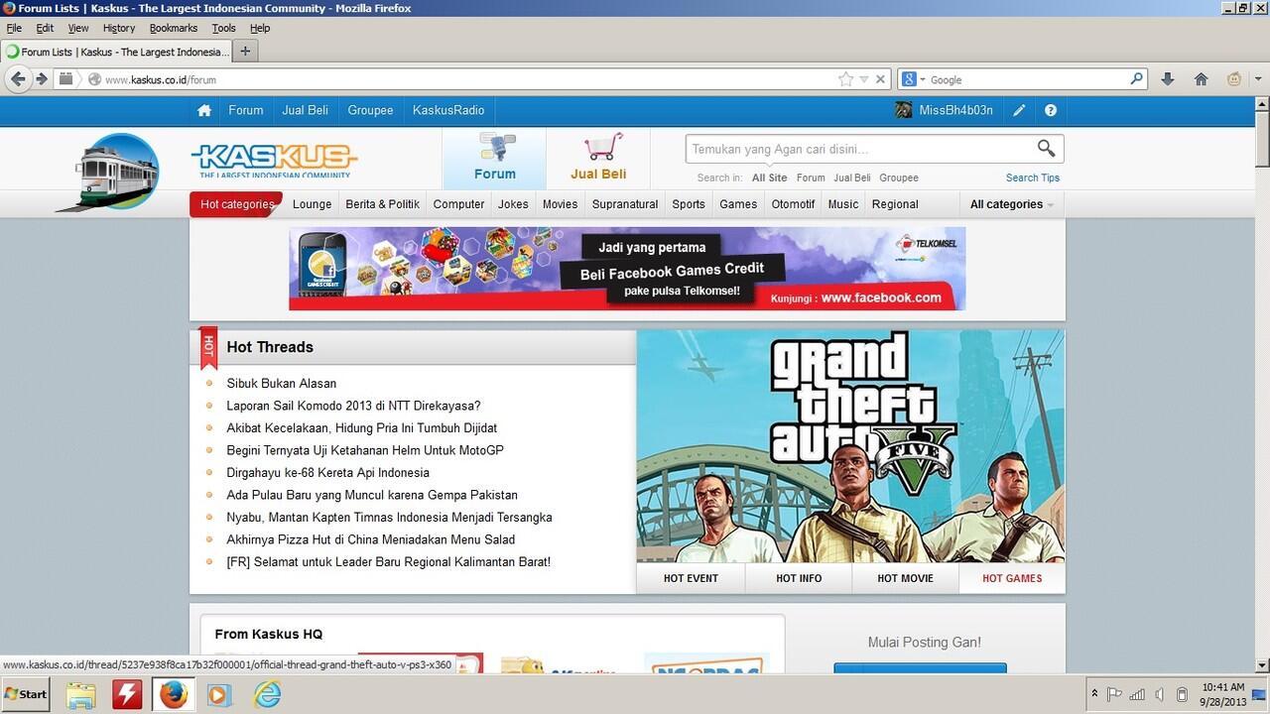
Task: Open thread Sibuk Bukan Alasan
Action: tap(281, 384)
